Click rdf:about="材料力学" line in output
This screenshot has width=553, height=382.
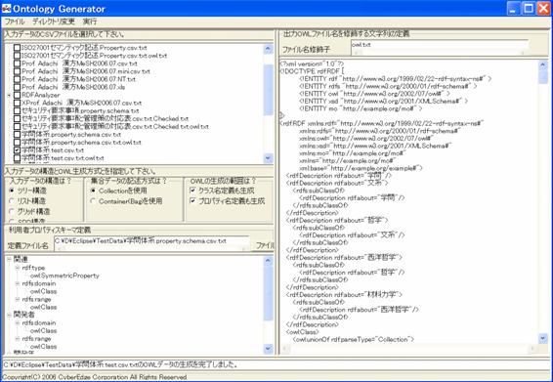[x=345, y=294]
